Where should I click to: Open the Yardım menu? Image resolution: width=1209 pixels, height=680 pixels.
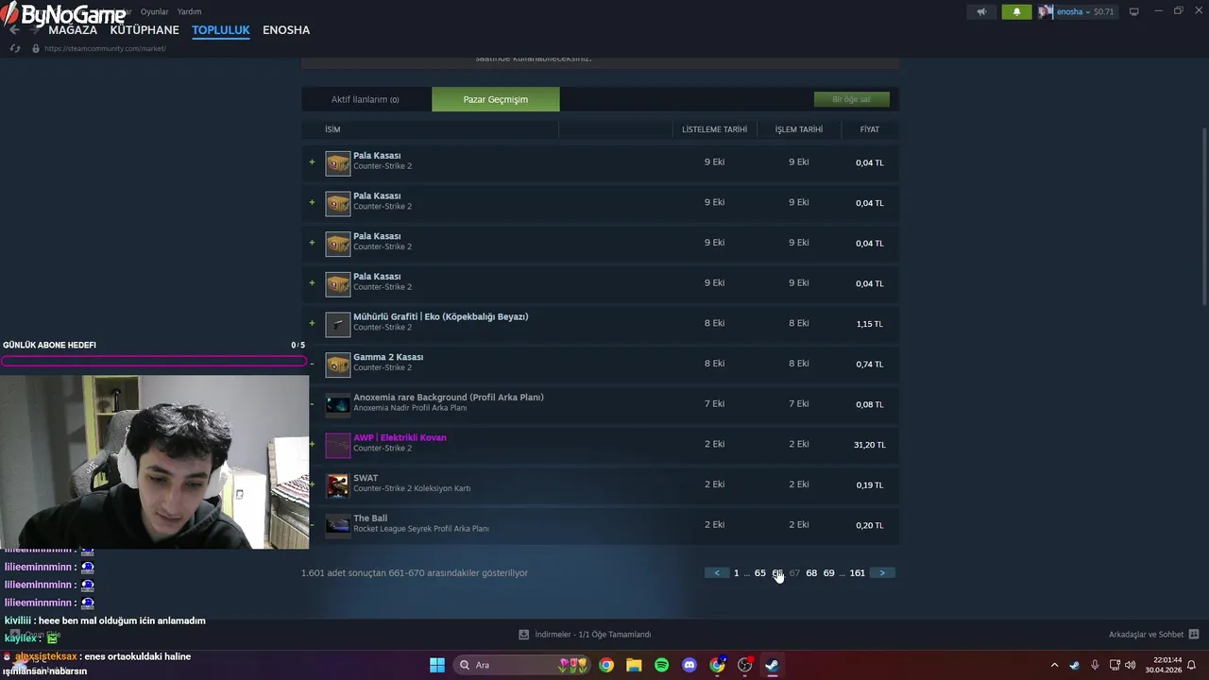(189, 11)
